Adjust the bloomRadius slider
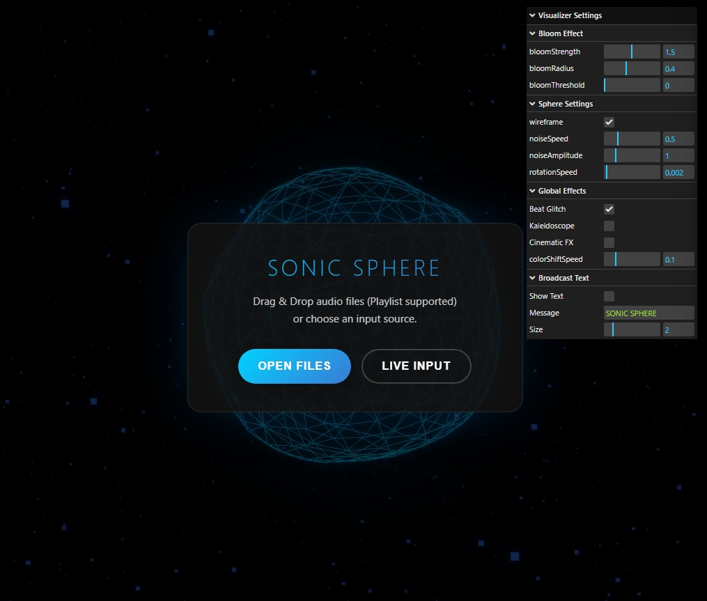The image size is (707, 601). point(632,68)
